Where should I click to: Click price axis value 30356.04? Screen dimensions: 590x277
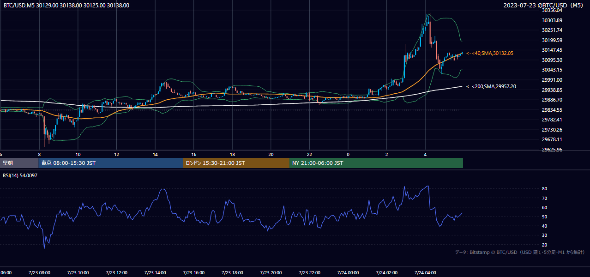pos(552,10)
